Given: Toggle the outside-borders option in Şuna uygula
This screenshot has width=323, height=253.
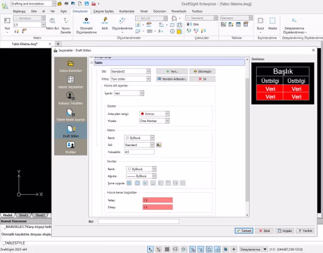Looking at the screenshot, I should tap(137, 183).
